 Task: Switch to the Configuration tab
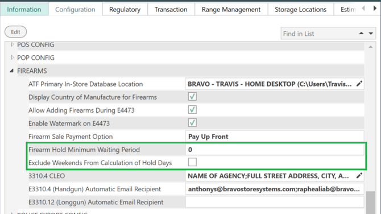(75, 10)
